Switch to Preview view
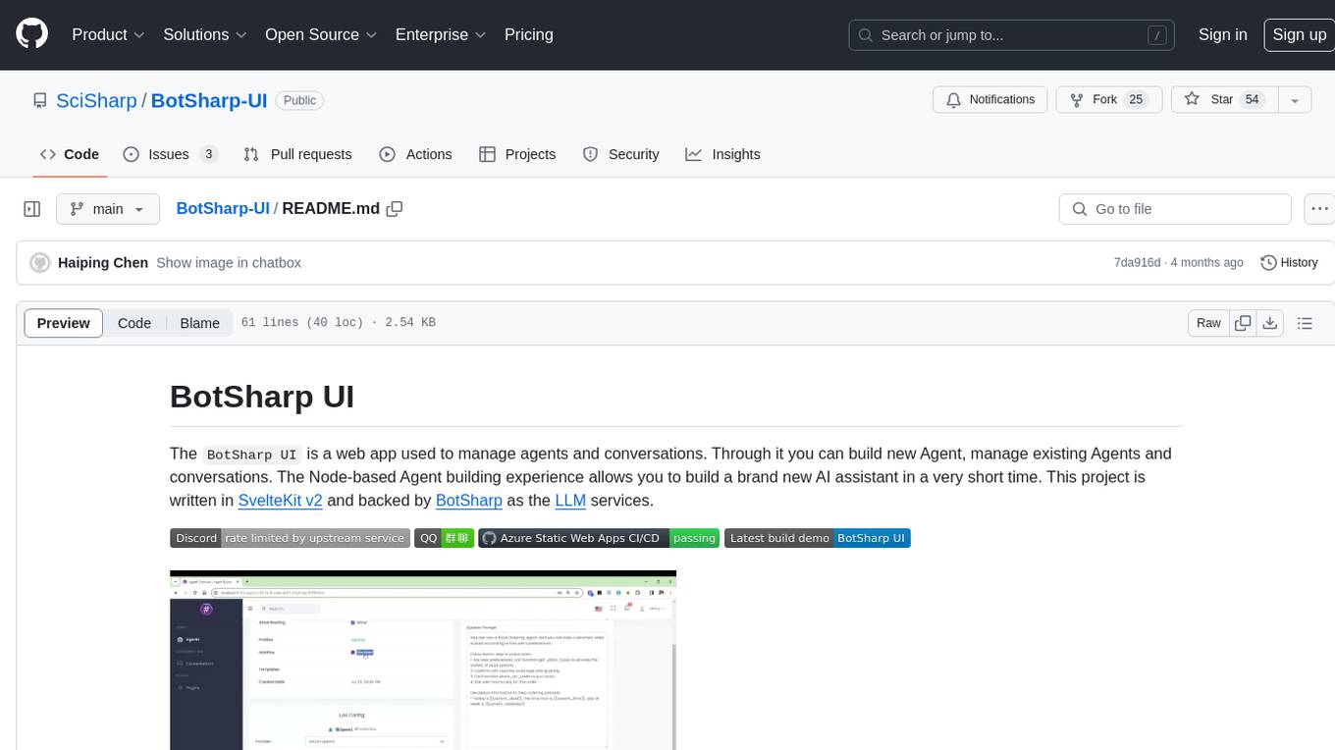 coord(64,323)
